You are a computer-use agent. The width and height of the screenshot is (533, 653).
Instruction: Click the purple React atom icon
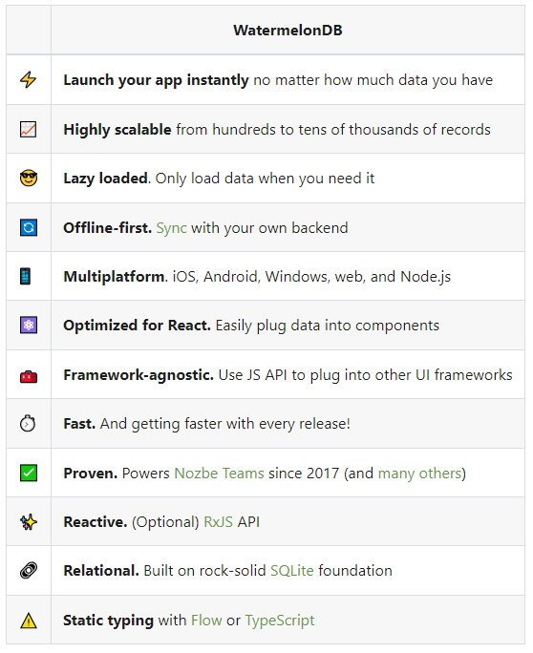click(x=29, y=325)
